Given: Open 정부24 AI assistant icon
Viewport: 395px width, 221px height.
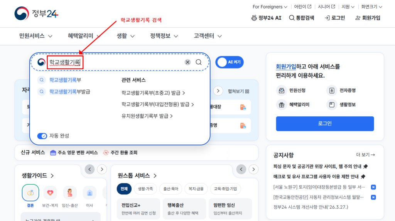Looking at the screenshot, I should (254, 18).
